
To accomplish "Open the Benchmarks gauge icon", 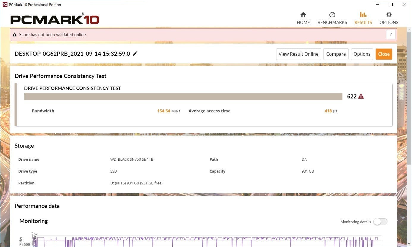I will point(332,15).
